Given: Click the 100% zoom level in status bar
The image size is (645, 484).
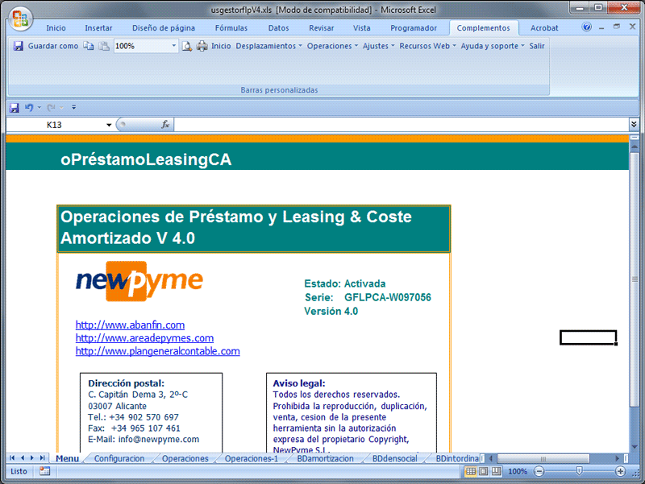Looking at the screenshot, I should (x=518, y=471).
